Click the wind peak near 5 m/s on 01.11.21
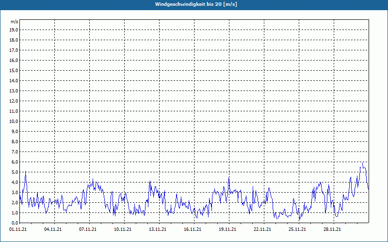Viewport: 388px width, 242px height. click(26, 171)
